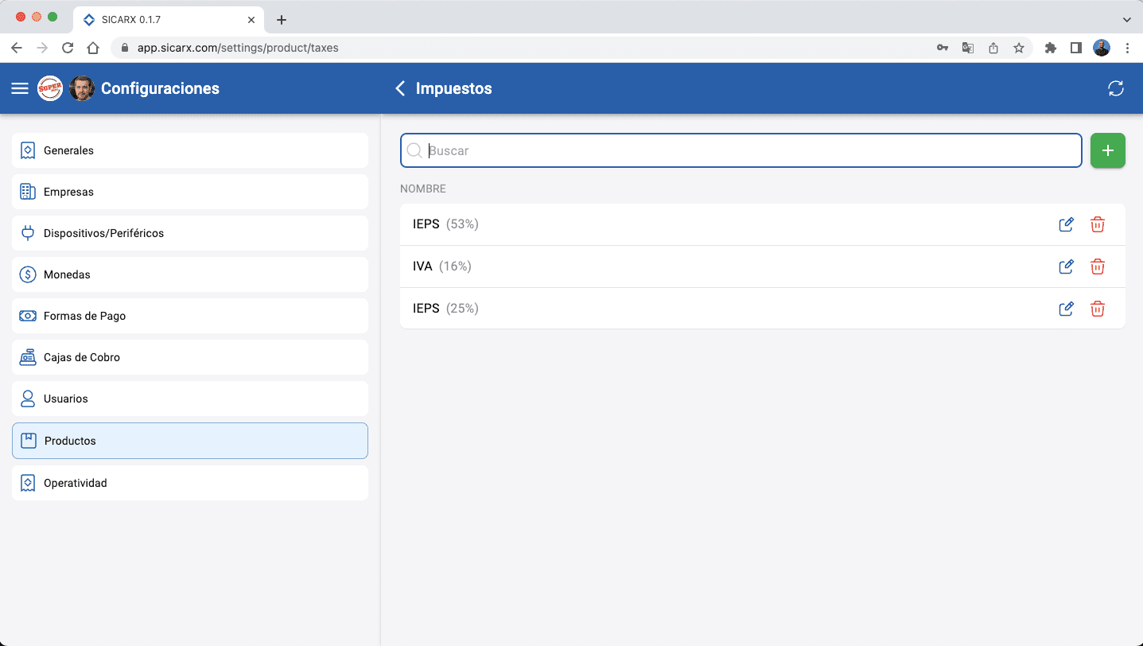Open the Generales settings section
Viewport: 1143px width, 646px height.
(189, 150)
